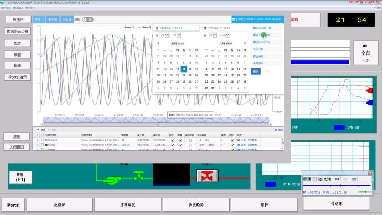
Task: Click the red valve icon
Action: coord(207,175)
